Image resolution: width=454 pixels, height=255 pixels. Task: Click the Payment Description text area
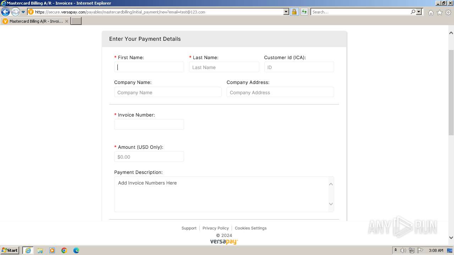(224, 194)
